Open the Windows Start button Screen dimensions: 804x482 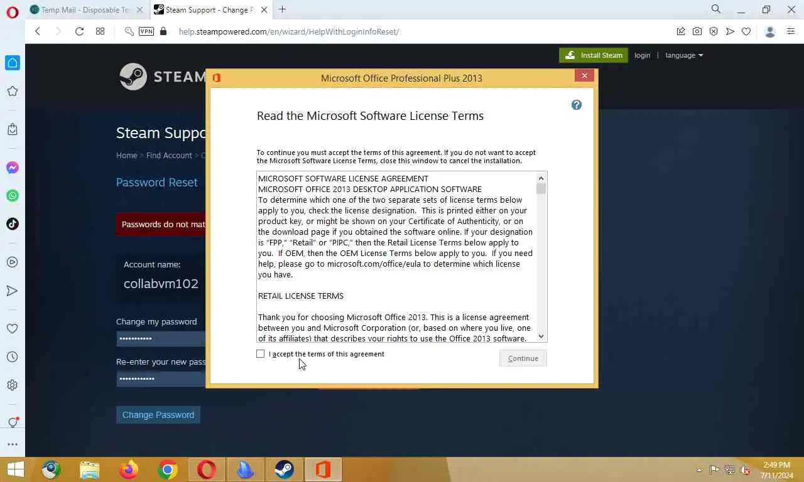(x=15, y=469)
